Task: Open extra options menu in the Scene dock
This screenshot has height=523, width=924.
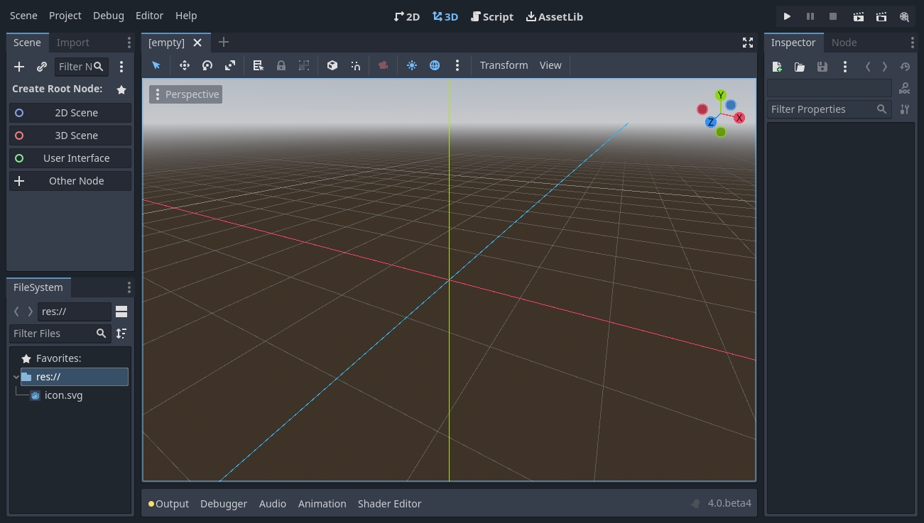Action: pos(121,66)
